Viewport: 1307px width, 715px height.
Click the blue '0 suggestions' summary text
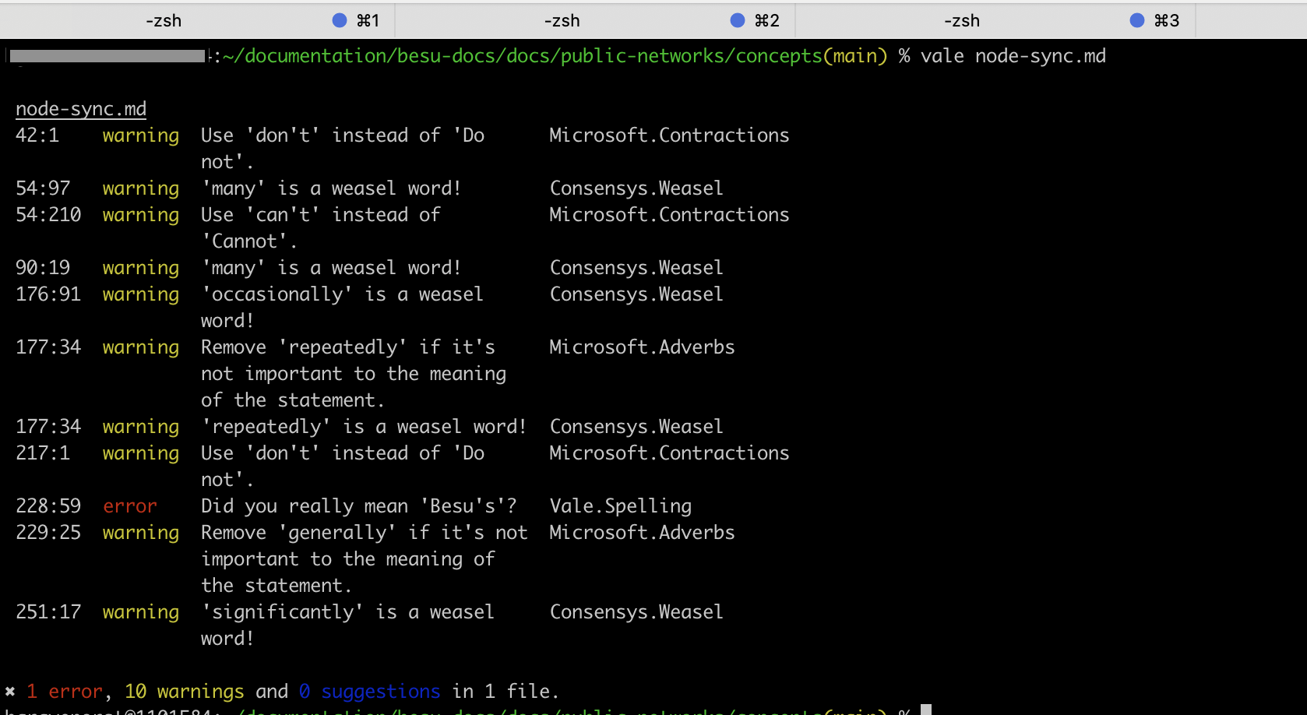click(x=369, y=692)
